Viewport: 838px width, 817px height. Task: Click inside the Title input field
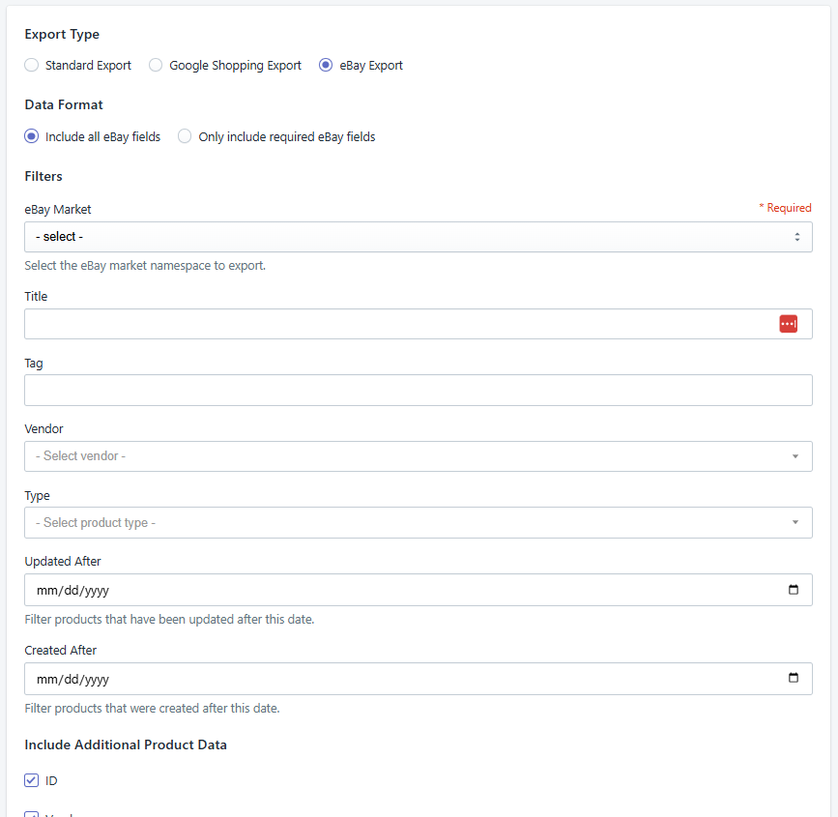[387, 323]
